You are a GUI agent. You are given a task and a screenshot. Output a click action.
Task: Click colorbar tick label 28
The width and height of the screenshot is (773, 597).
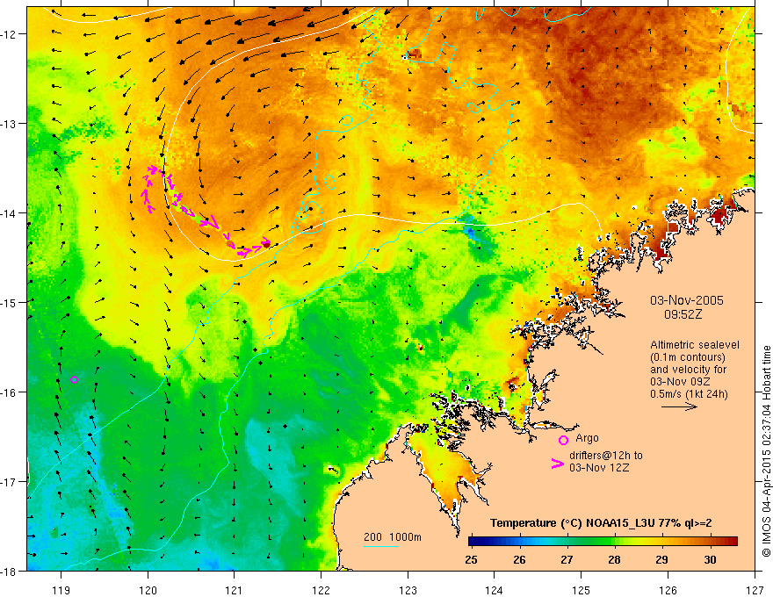[614, 560]
